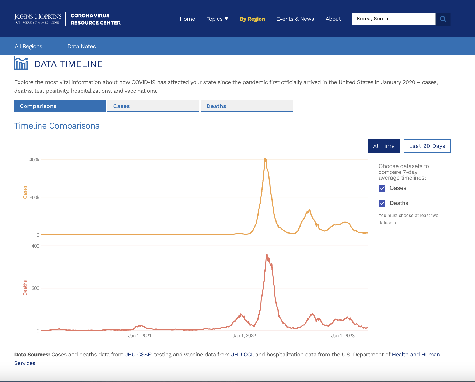Open the JHU CSSE data source link
This screenshot has width=475, height=382.
(138, 355)
